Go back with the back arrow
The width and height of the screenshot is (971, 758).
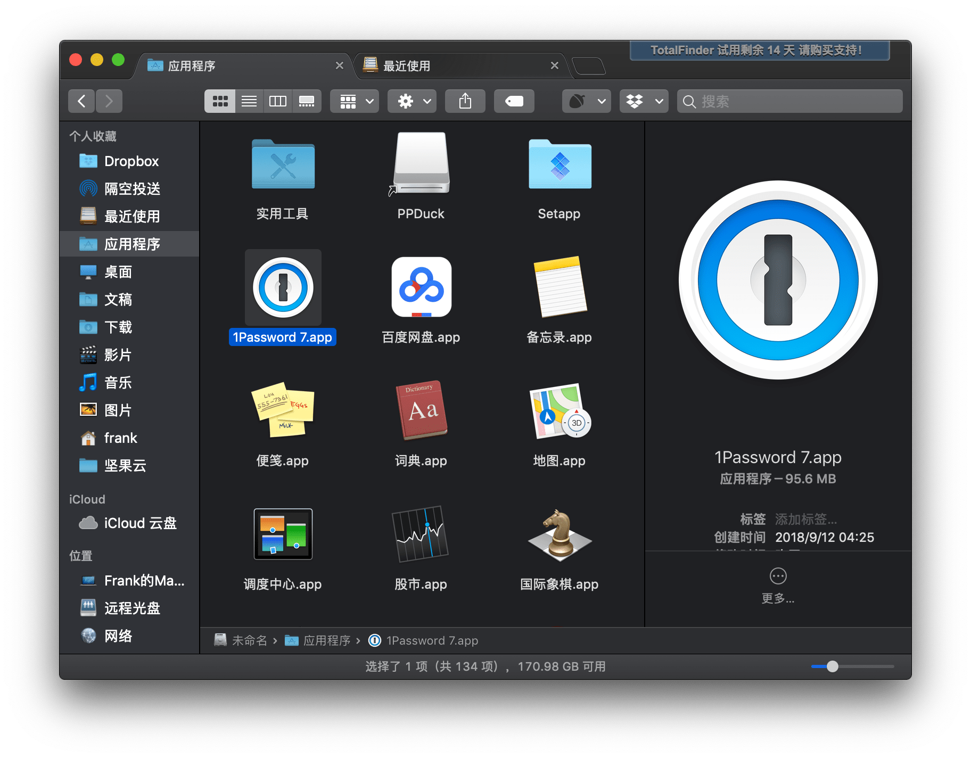click(81, 101)
